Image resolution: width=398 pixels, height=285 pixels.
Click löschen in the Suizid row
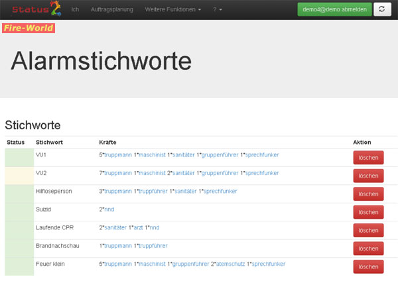(368, 212)
